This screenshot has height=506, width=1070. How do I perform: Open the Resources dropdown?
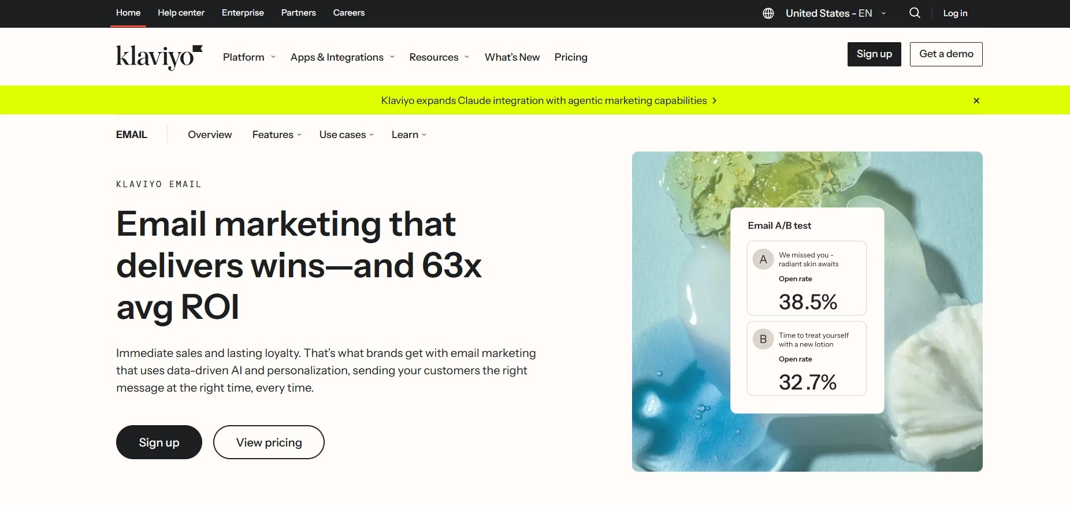point(439,57)
